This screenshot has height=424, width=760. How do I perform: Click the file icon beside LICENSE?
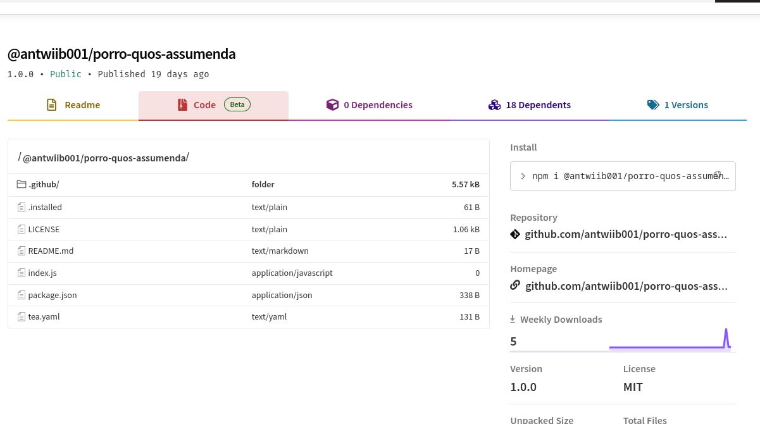point(22,229)
